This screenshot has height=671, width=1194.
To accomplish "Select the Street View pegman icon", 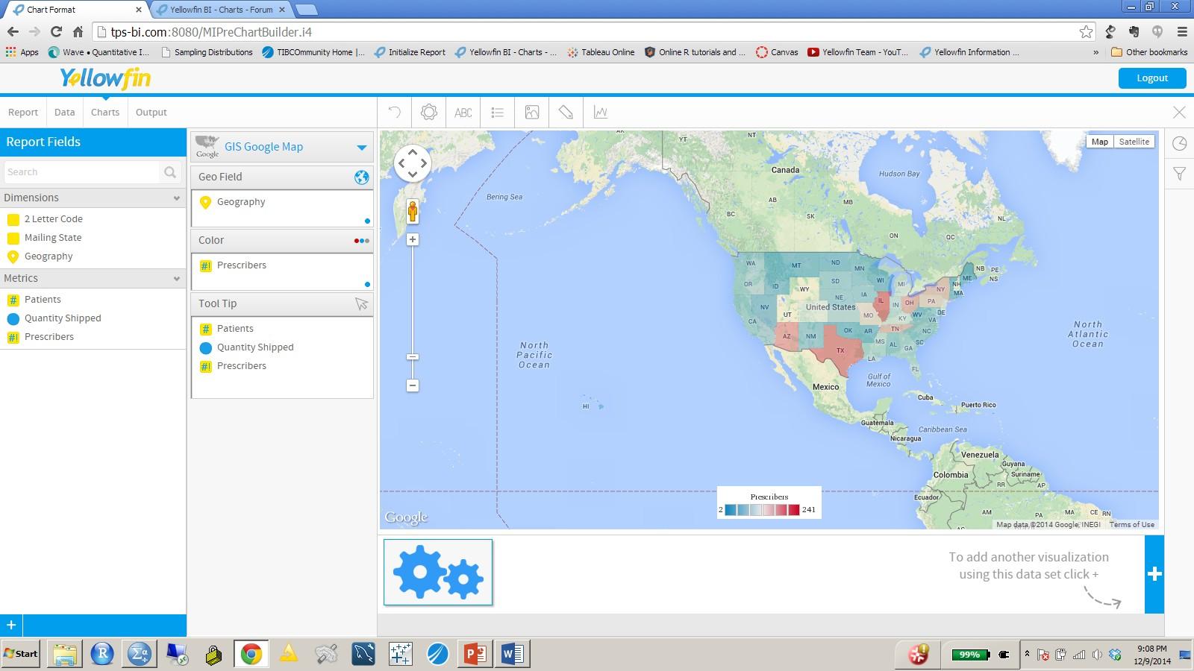I will pyautogui.click(x=413, y=211).
